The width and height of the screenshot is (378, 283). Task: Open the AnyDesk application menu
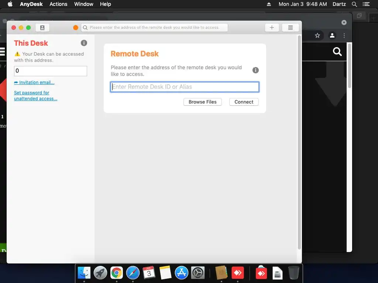point(31,4)
